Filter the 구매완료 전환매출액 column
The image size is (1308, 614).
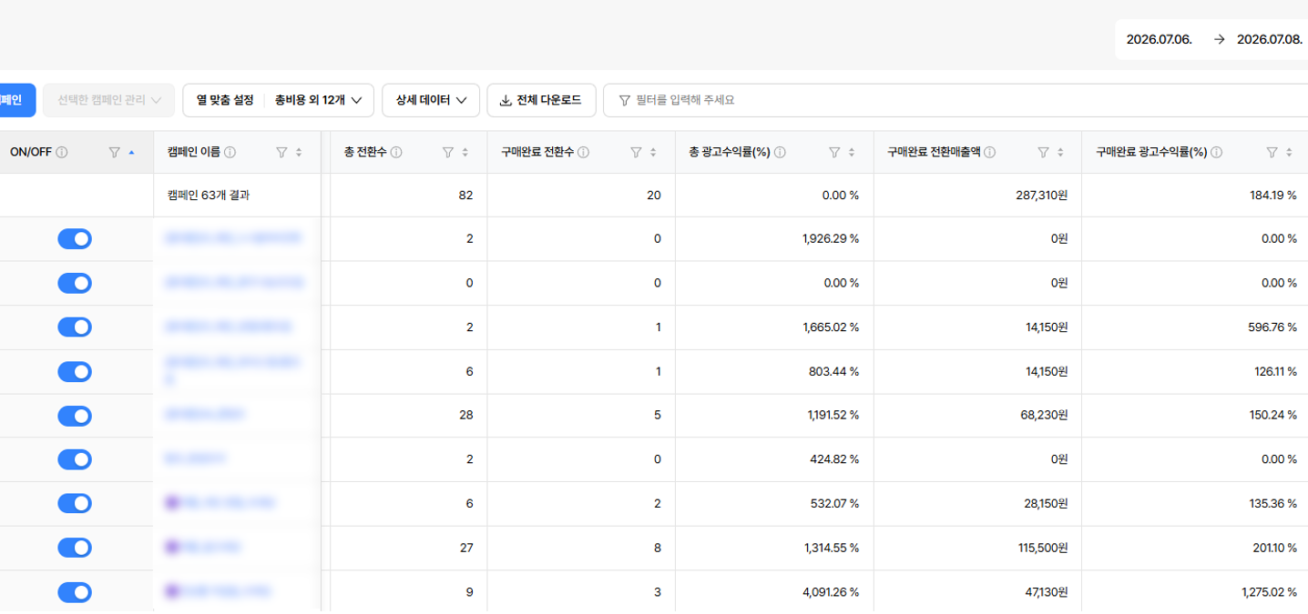[1044, 153]
